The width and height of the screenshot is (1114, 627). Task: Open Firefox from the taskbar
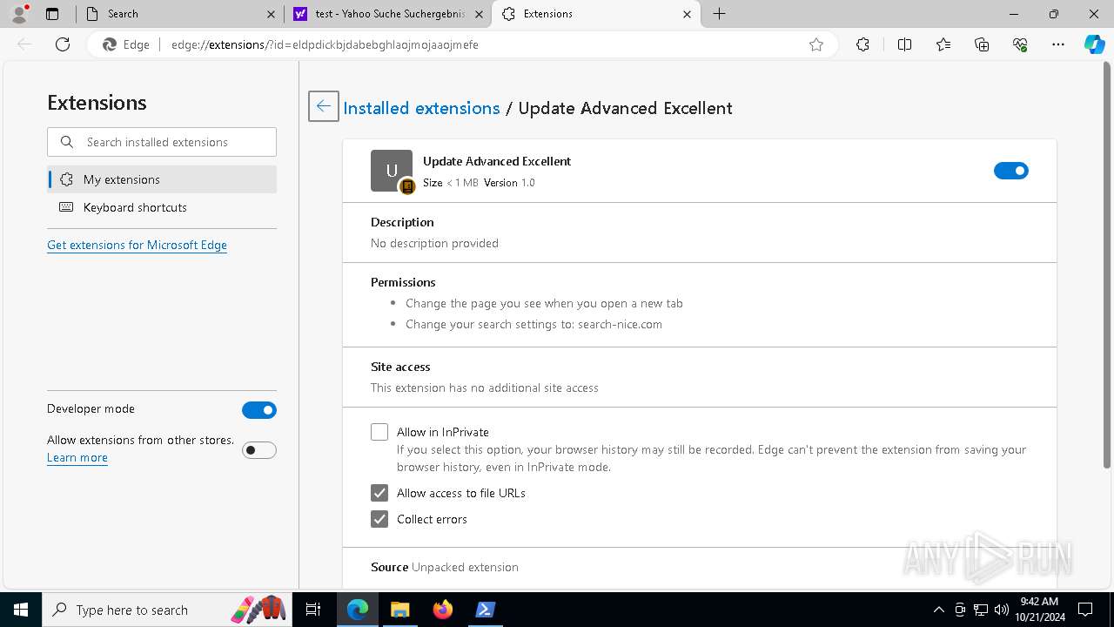pos(442,610)
